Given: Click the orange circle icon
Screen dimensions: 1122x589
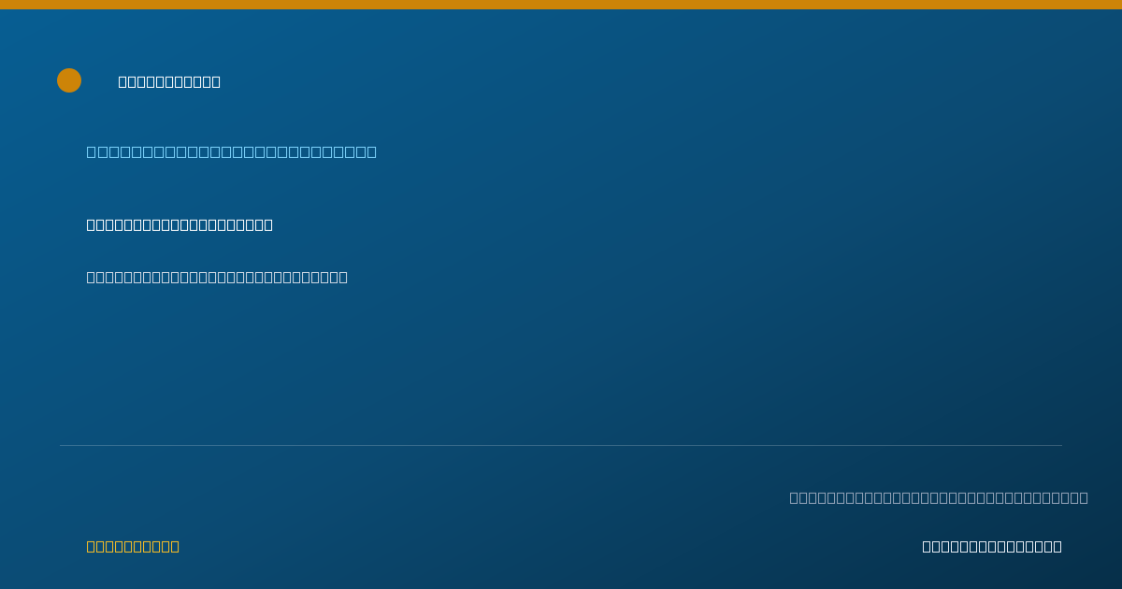Looking at the screenshot, I should pyautogui.click(x=69, y=80).
